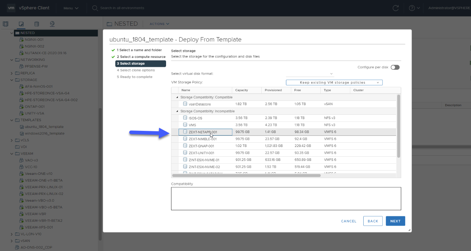Click the ZEXT-NIMBLE-001 datastore icon
Viewport: 471px width, 251px height.
click(x=185, y=139)
